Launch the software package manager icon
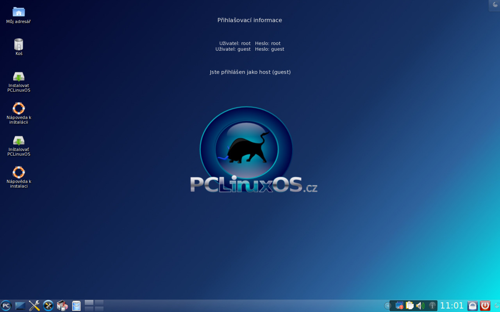Screen dimensions: 500x312 click(x=62, y=306)
